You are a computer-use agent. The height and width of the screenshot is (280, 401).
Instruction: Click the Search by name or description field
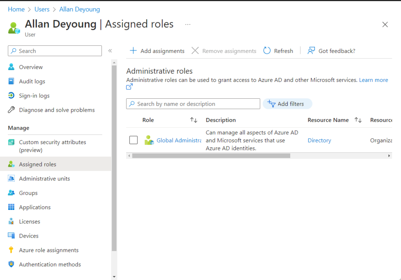click(193, 104)
